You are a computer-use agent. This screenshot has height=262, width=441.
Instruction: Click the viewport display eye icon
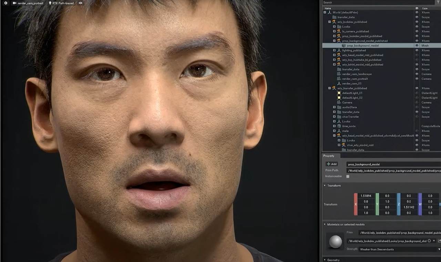pos(81,3)
